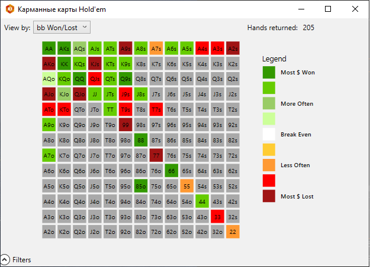The width and height of the screenshot is (370, 267).
Task: Click the A2o gray cell
Action: 49,232
